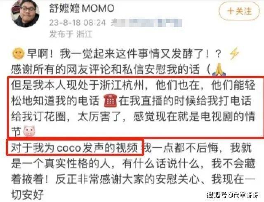The height and width of the screenshot is (202, 264).
Task: Select the 发布于 浙江 location label
Action: point(71,34)
